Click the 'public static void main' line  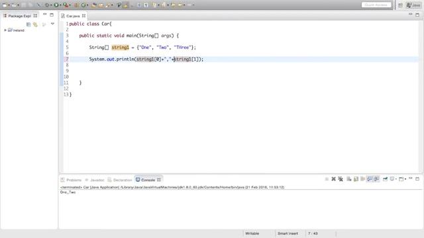coord(129,36)
